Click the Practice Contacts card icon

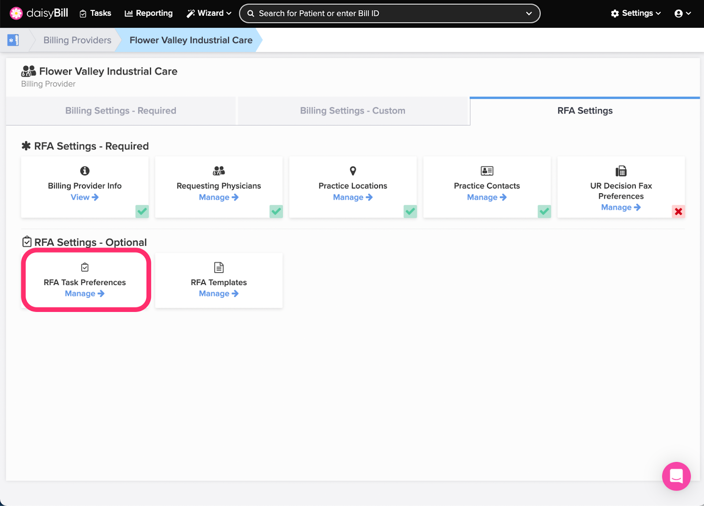(x=487, y=171)
